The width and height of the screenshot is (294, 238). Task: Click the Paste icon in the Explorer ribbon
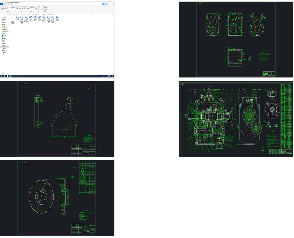pyautogui.click(x=7, y=7)
